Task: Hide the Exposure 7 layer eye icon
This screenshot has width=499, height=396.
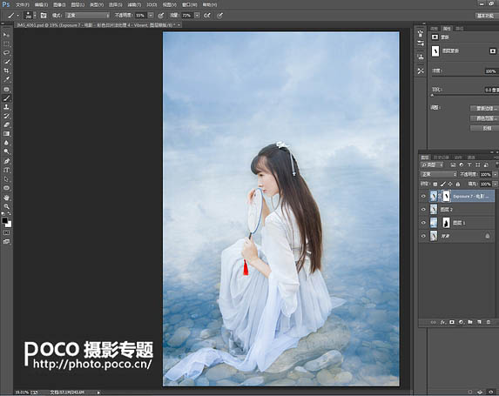Action: (423, 196)
